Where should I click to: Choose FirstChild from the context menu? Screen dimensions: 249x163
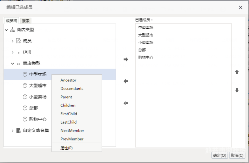(77, 114)
